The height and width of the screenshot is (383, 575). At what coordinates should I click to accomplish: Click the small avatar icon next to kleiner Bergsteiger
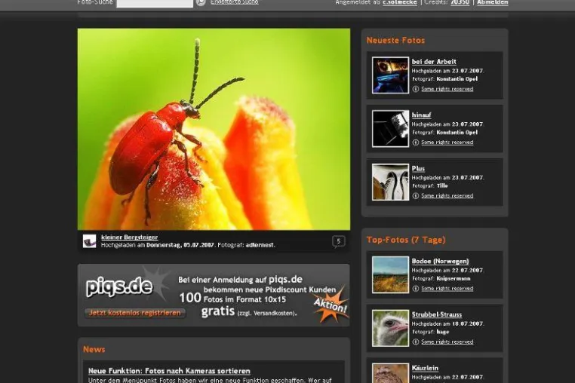[x=89, y=241]
